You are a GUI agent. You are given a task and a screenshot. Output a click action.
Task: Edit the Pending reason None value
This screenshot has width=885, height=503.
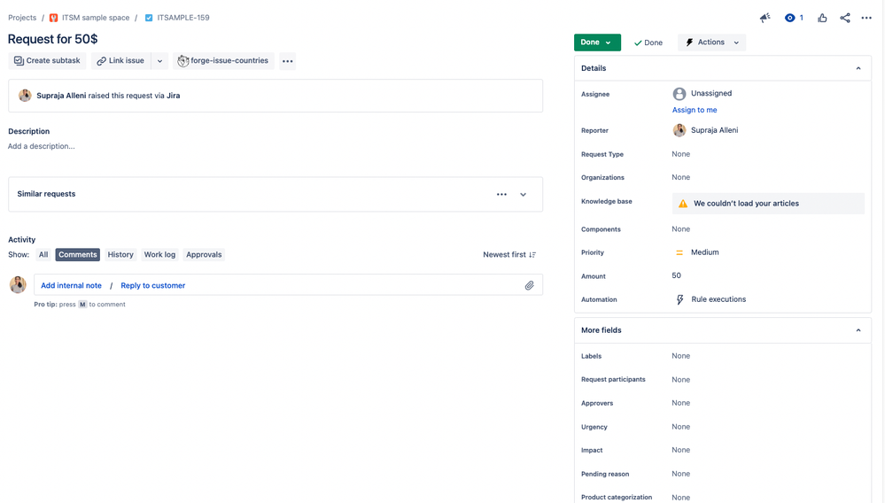(680, 474)
